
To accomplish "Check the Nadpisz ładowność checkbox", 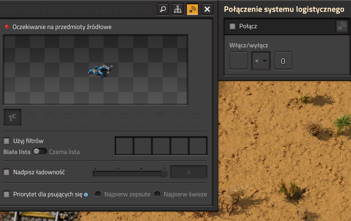I will click(x=7, y=172).
